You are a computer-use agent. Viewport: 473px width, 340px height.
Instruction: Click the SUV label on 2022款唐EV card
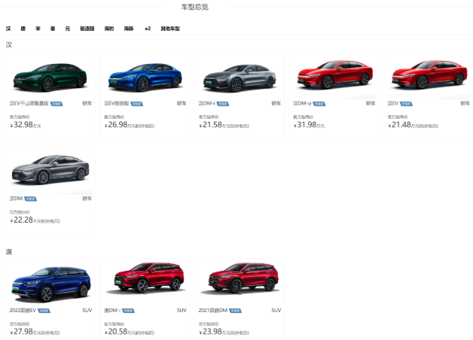pos(87,310)
